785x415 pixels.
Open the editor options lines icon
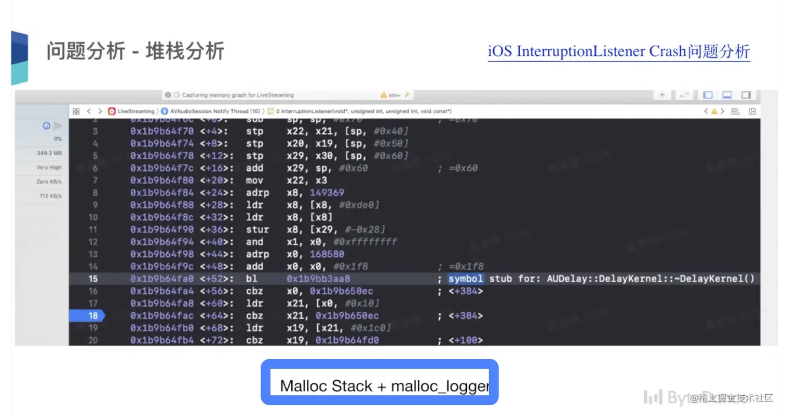(x=735, y=111)
